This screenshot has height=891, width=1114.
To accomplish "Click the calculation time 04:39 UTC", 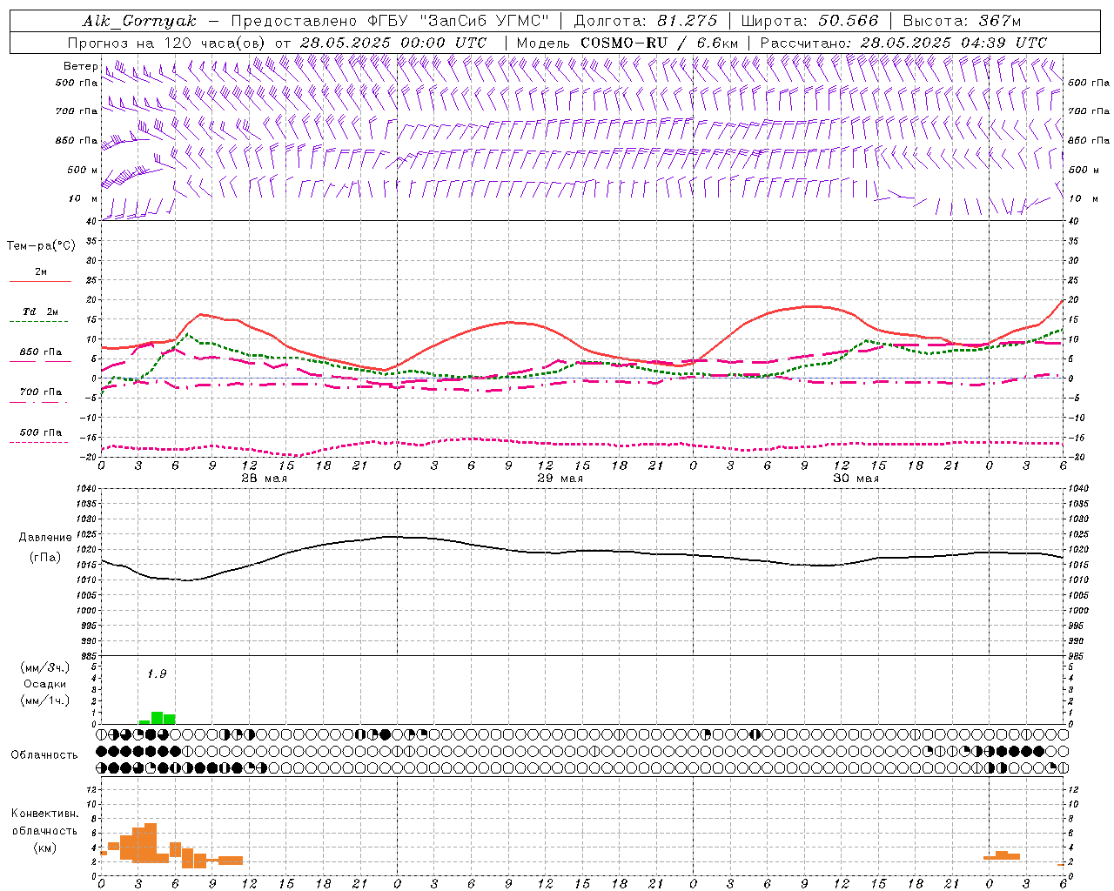I will click(x=1004, y=43).
